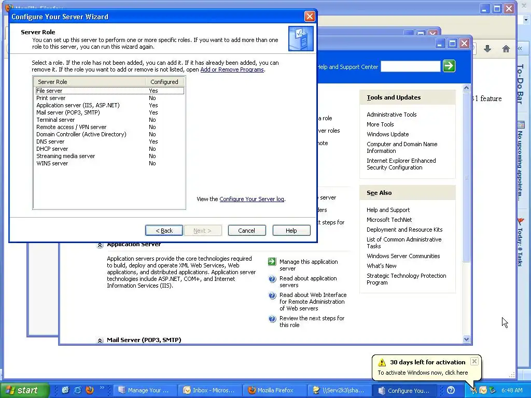
Task: Click the green Go arrow beside Help search
Action: pyautogui.click(x=449, y=66)
